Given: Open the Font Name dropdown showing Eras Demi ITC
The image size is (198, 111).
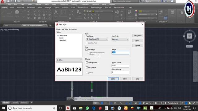Looking at the screenshot, I should [97, 39].
